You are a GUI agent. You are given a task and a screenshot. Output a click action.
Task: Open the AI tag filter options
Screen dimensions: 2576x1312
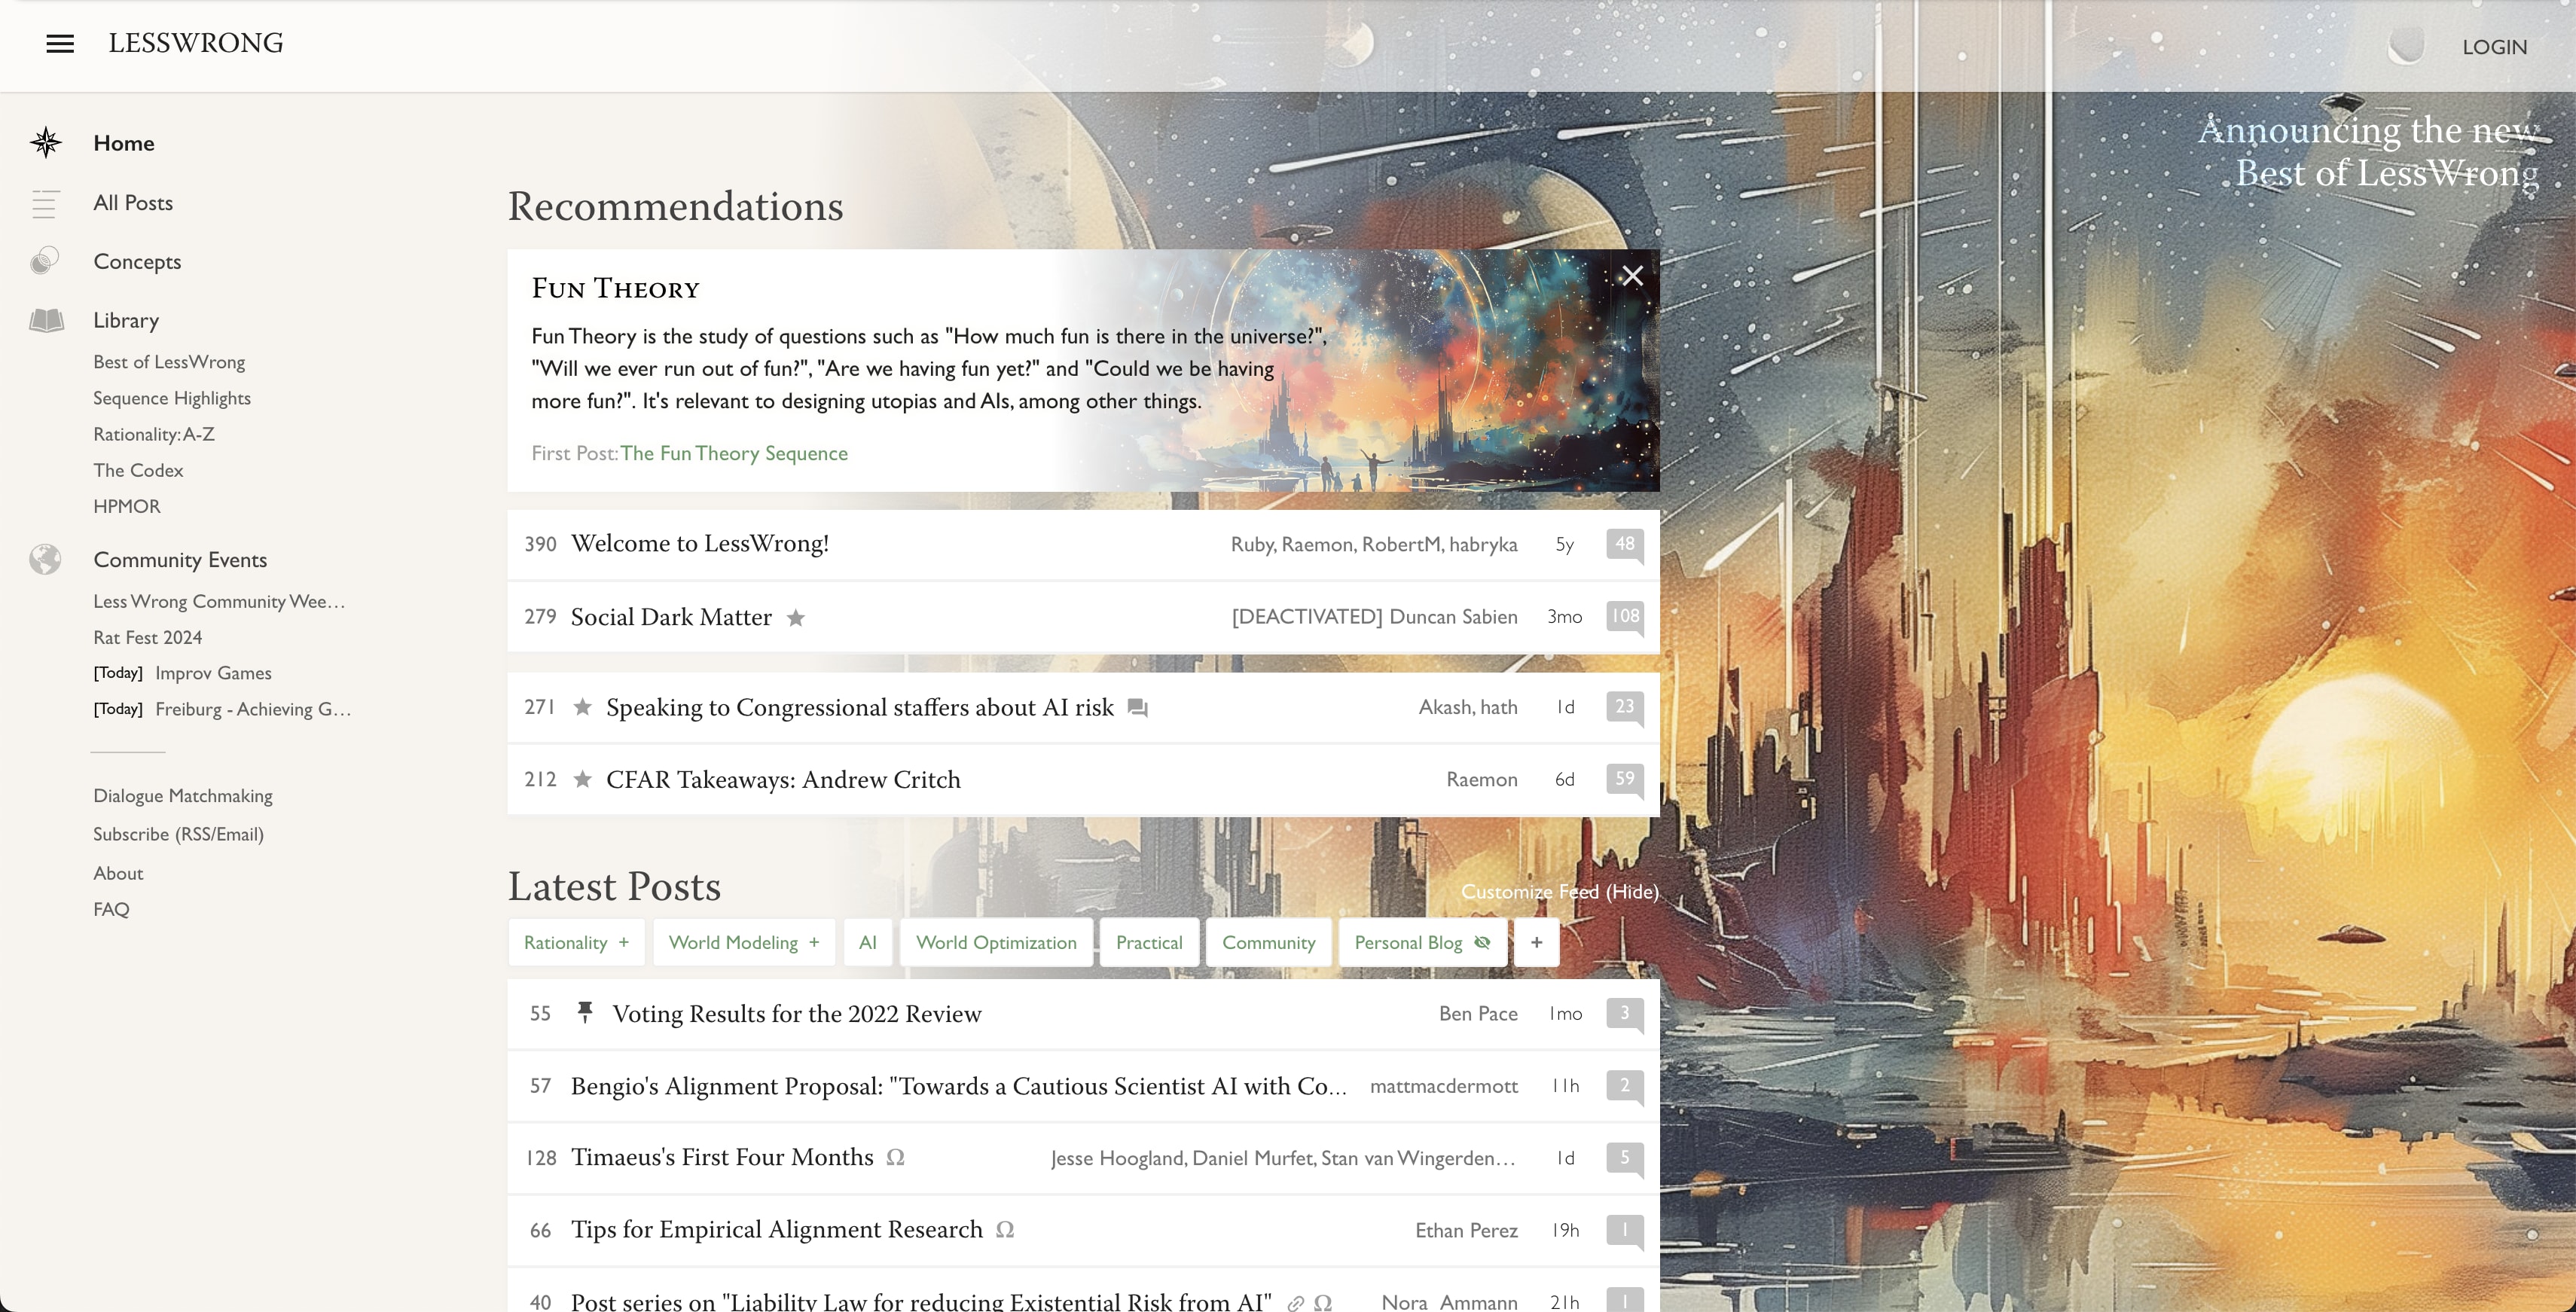coord(867,942)
